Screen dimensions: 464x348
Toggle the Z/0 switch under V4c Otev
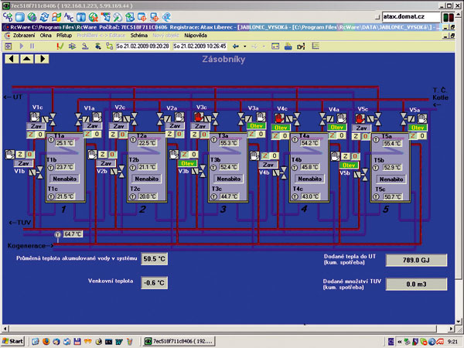pyautogui.click(x=280, y=136)
